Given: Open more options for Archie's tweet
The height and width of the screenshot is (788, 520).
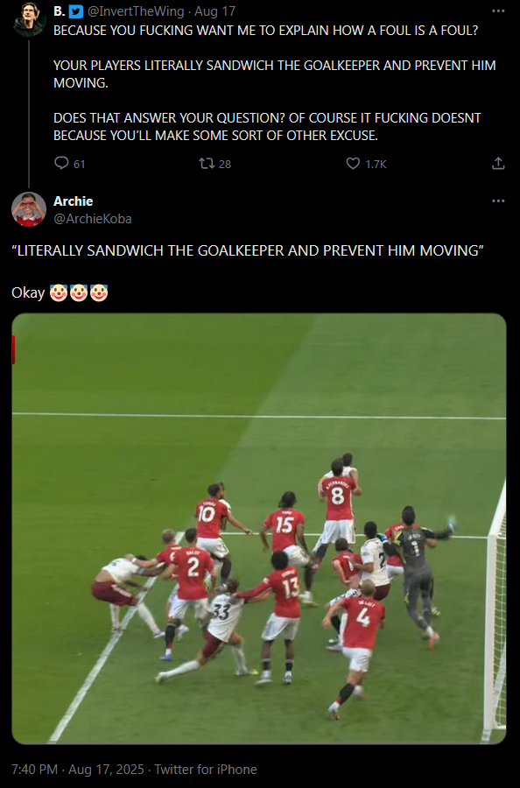Looking at the screenshot, I should click(498, 201).
